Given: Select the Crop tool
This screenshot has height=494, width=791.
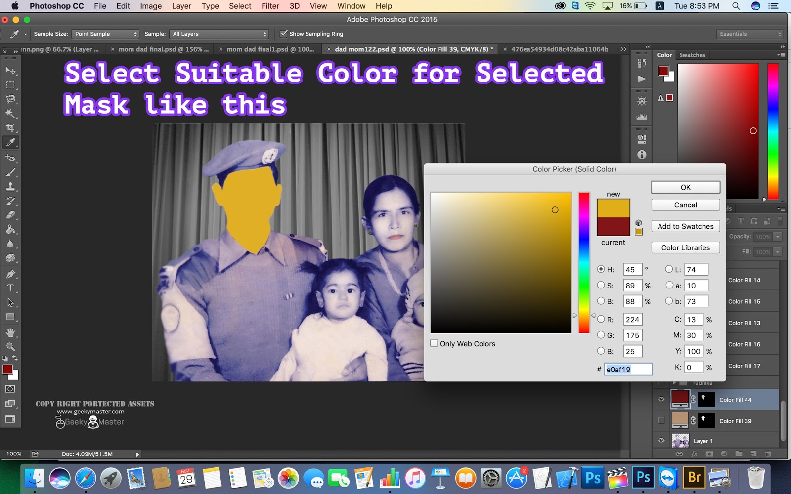Looking at the screenshot, I should click(x=10, y=128).
